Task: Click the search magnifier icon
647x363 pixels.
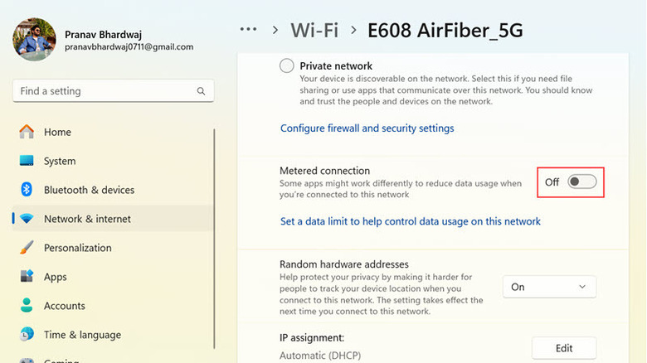Action: point(201,91)
